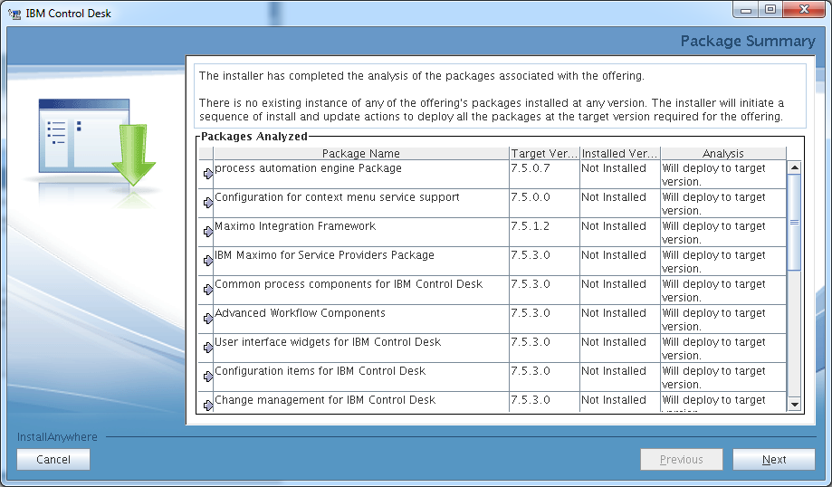Image resolution: width=832 pixels, height=487 pixels.
Task: Close the IBM Control Desk window
Action: click(803, 10)
